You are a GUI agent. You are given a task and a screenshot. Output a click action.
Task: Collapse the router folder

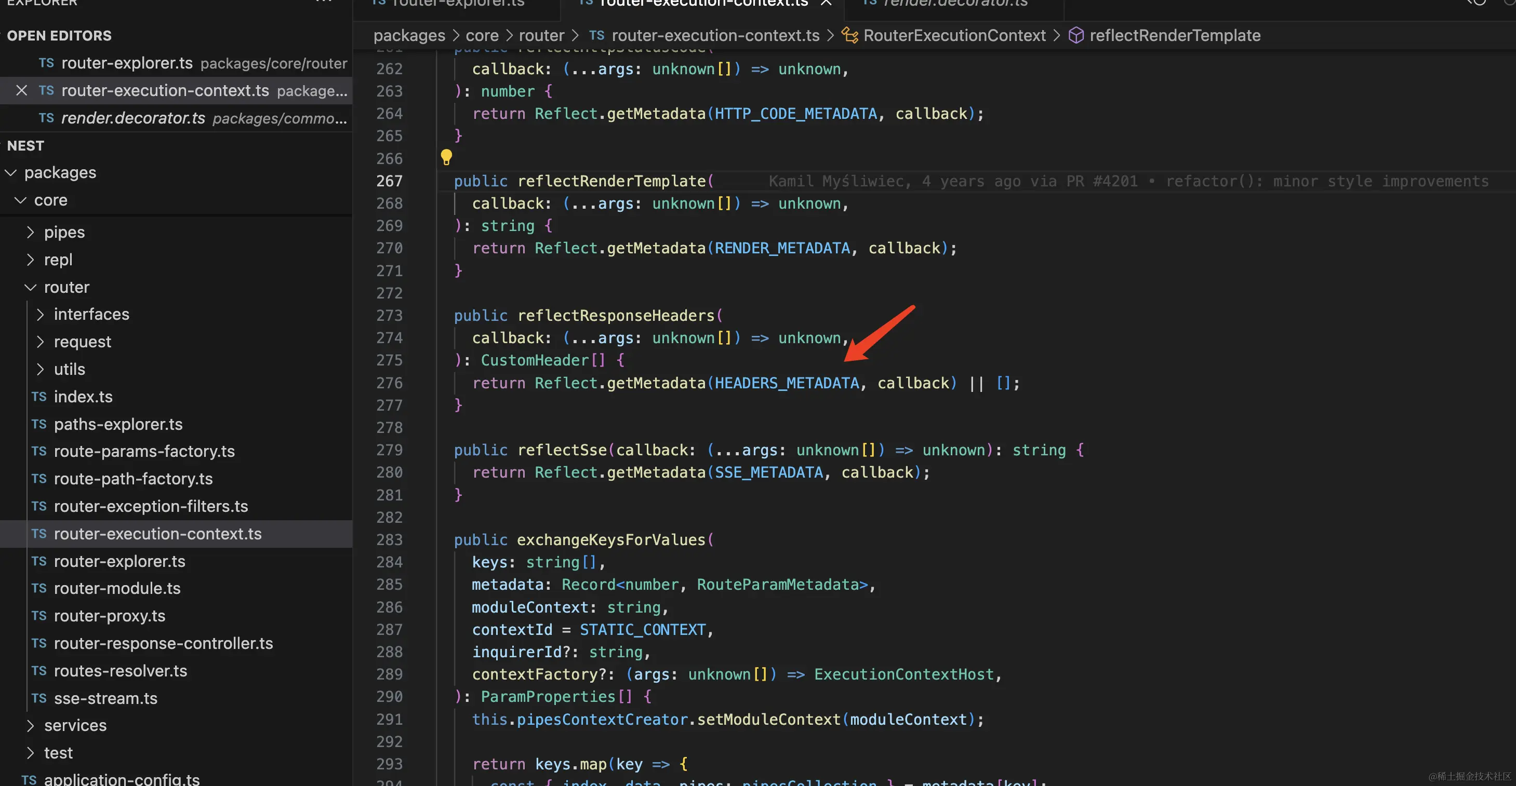[31, 288]
